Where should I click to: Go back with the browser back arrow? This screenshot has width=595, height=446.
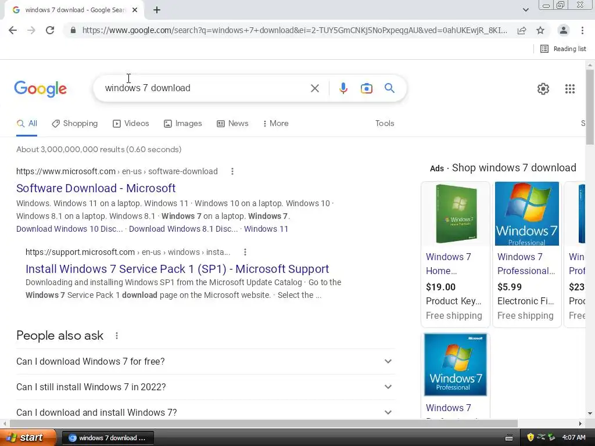tap(13, 30)
